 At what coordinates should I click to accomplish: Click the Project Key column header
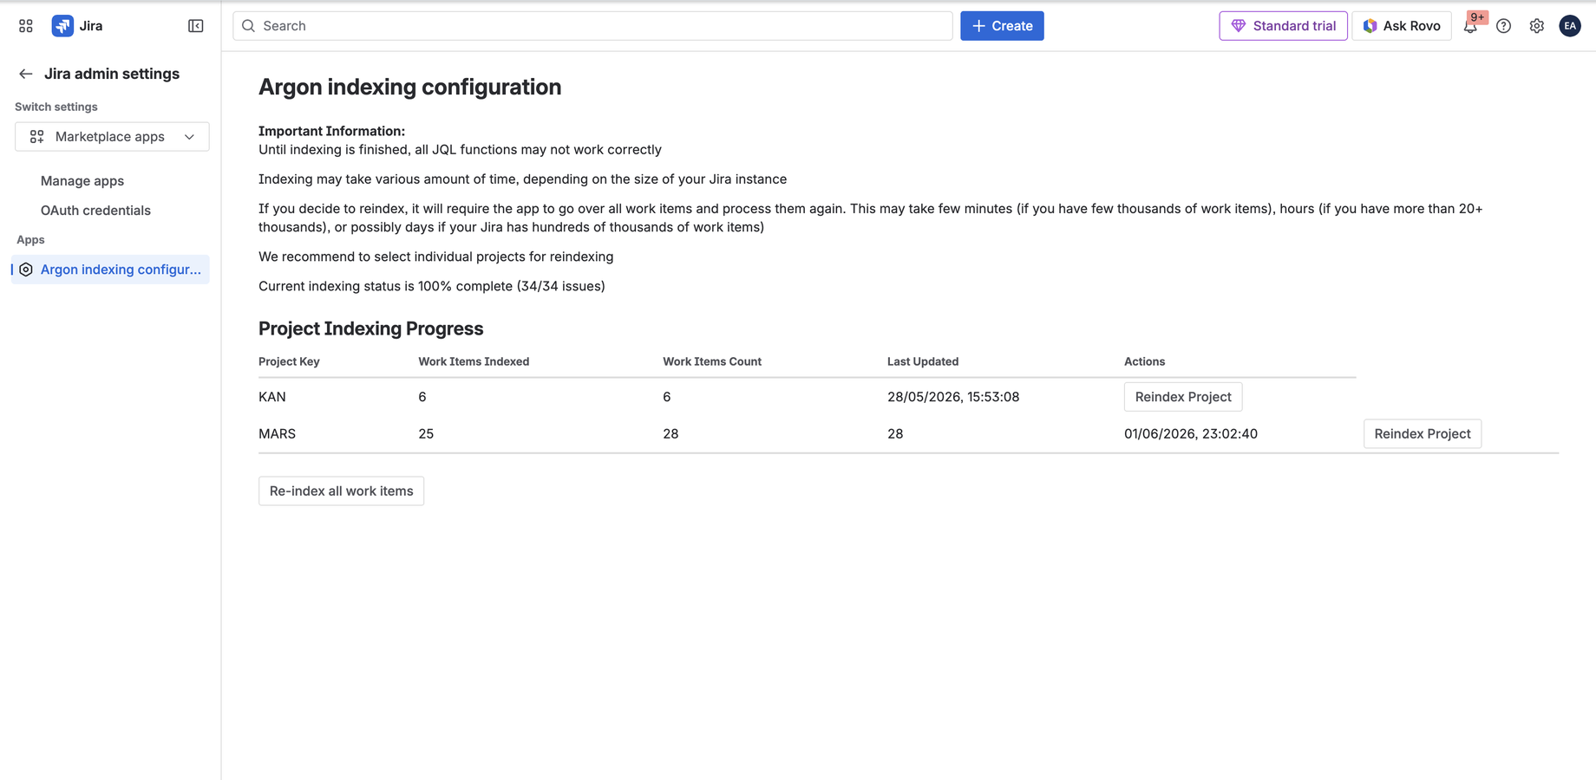(x=289, y=361)
